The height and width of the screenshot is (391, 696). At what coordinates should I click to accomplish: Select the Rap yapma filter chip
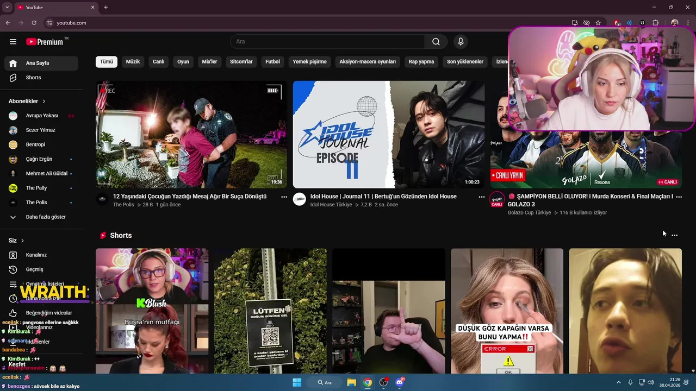421,62
